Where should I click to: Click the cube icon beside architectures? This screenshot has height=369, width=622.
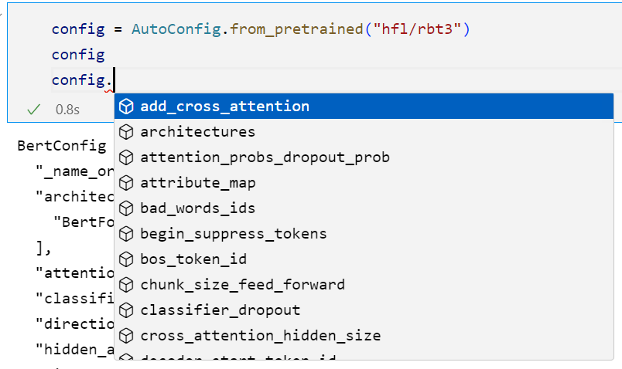click(x=126, y=132)
